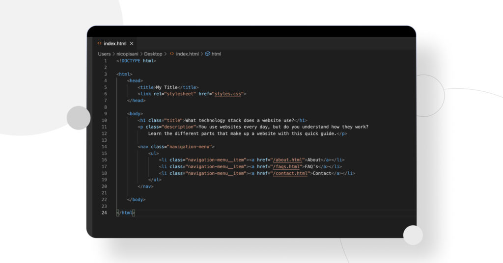Open the html symbol breadcrumb
The image size is (503, 263).
pos(216,54)
